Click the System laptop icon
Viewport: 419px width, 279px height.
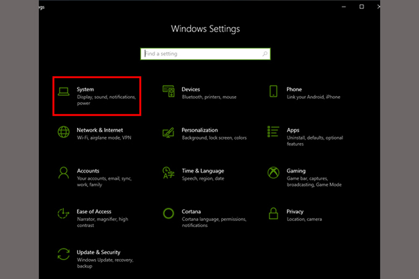(64, 92)
